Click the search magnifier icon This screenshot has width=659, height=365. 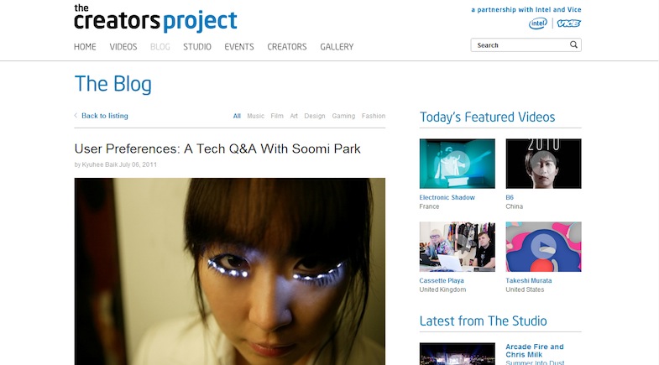pyautogui.click(x=573, y=45)
